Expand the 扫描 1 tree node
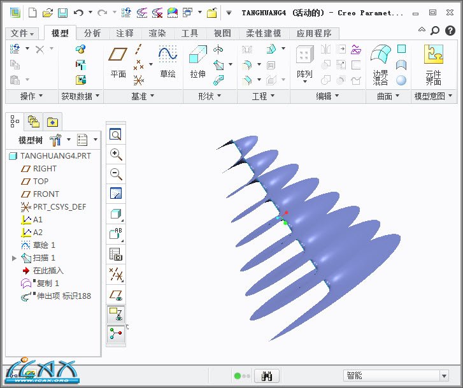The height and width of the screenshot is (388, 463). 15,258
